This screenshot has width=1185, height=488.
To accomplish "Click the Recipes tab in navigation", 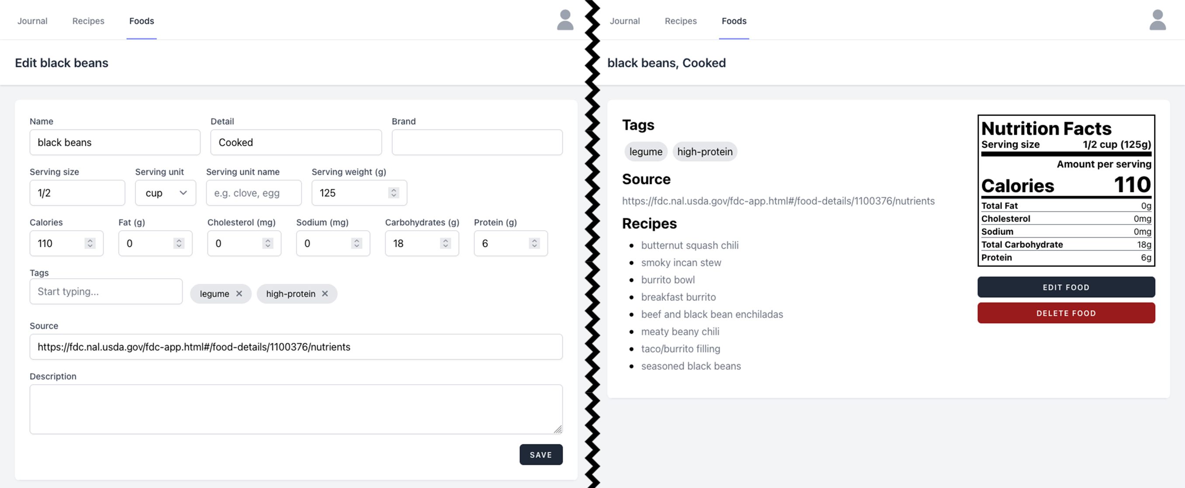I will click(x=88, y=20).
